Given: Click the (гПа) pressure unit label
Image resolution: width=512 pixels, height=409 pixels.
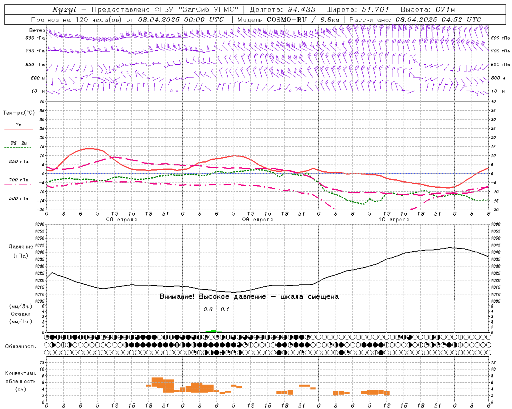Looking at the screenshot, I should [x=21, y=256].
